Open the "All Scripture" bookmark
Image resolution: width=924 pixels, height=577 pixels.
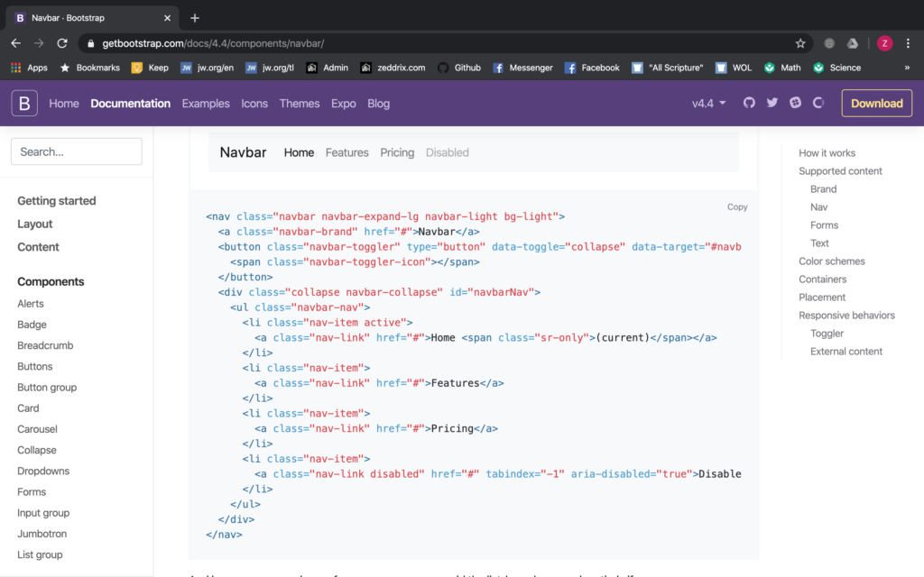tap(668, 68)
